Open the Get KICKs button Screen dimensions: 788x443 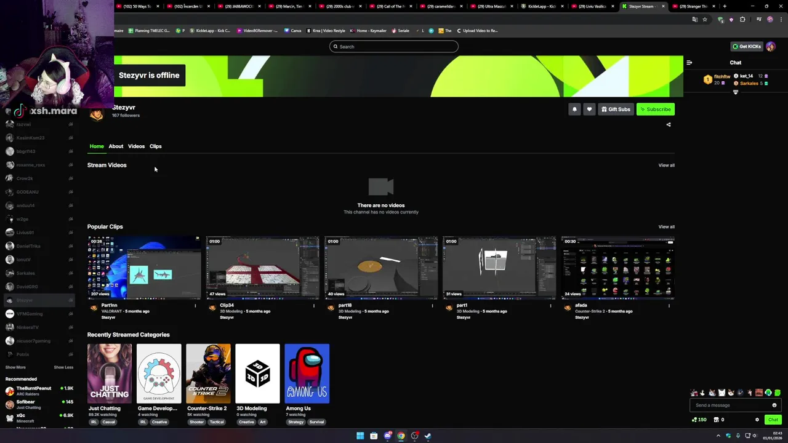(746, 46)
